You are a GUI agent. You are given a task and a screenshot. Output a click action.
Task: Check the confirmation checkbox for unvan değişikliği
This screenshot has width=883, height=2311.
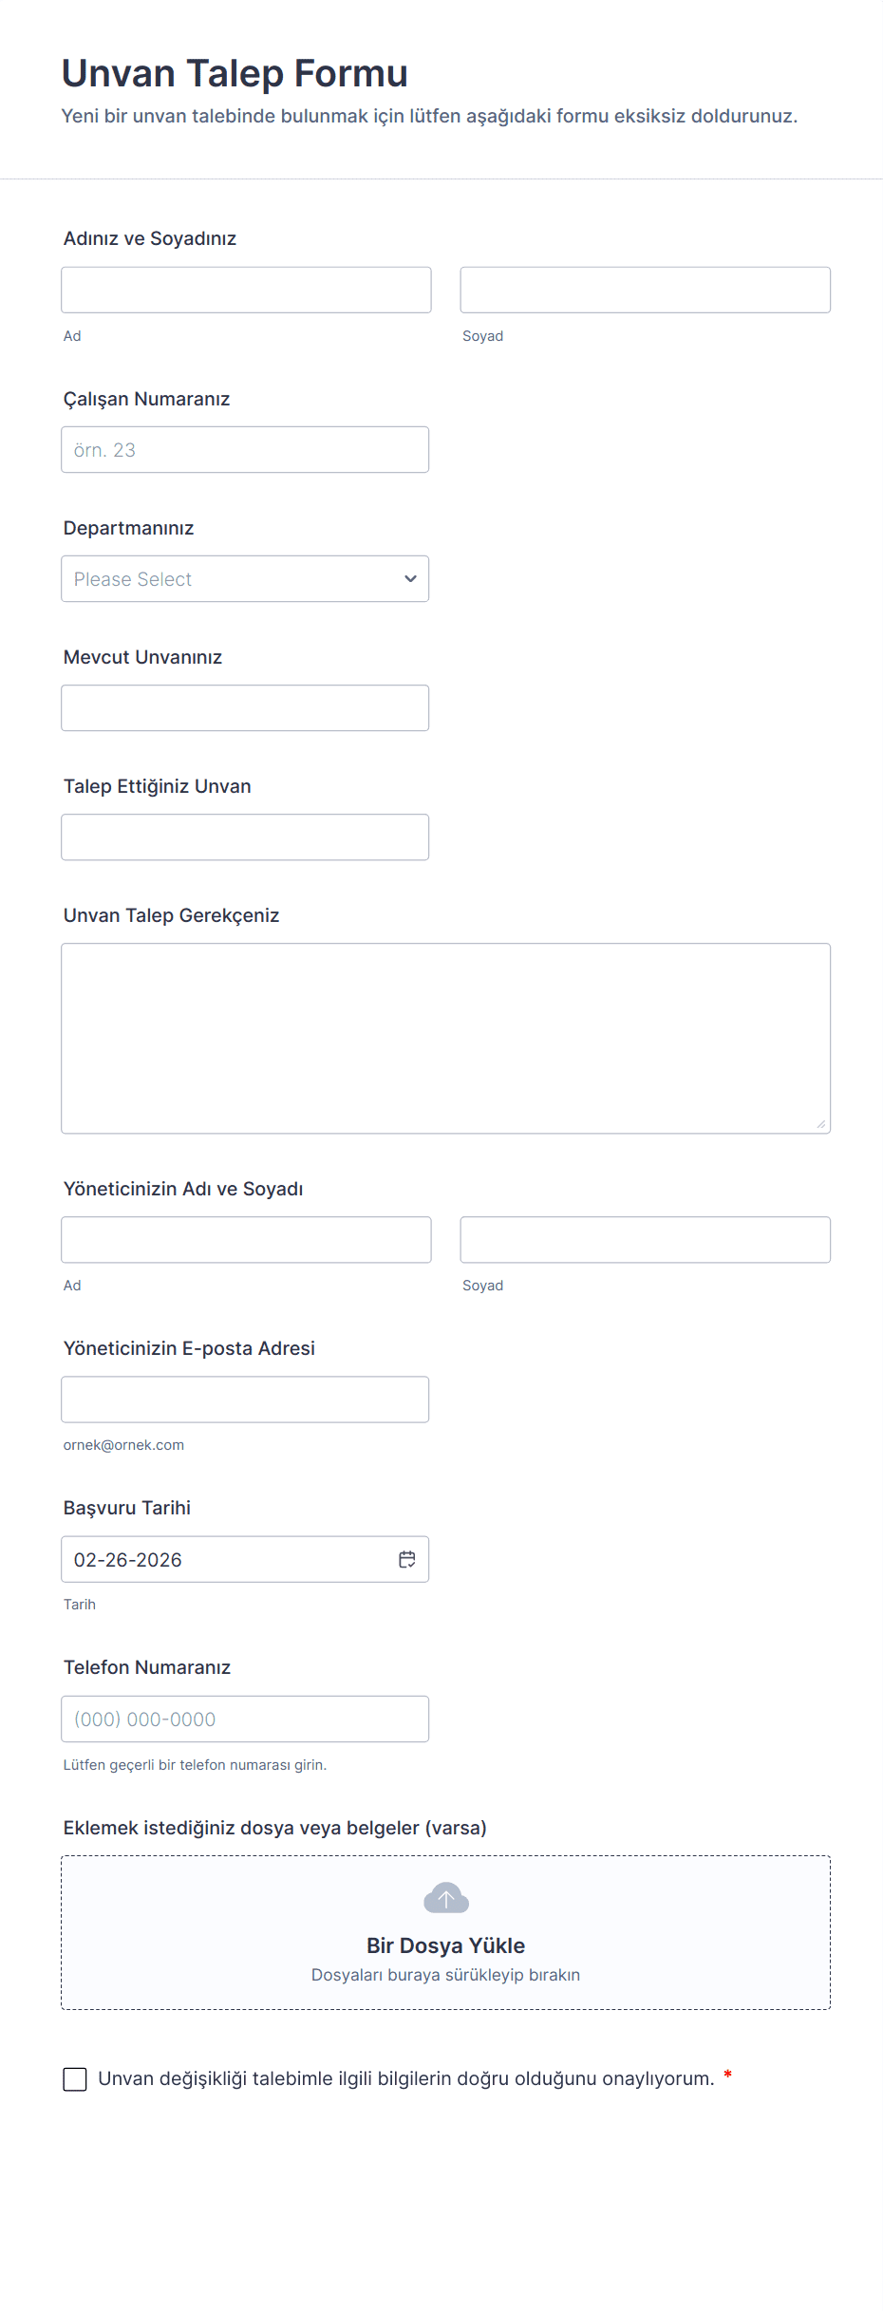[x=75, y=2079]
